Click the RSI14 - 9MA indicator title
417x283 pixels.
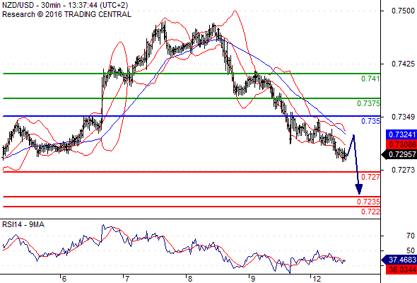23,225
